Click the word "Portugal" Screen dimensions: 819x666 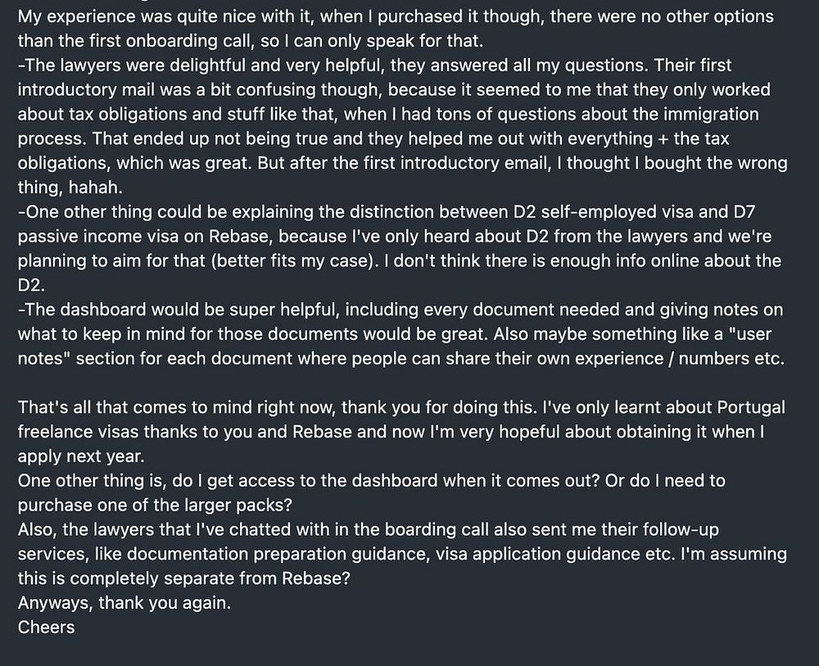click(x=752, y=407)
